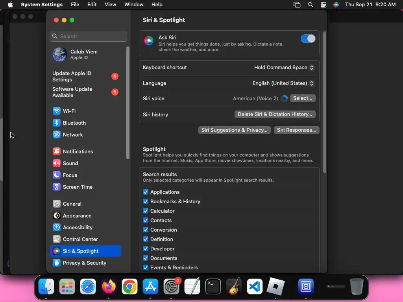Viewport: 403px width, 302px height.
Task: Open Screen Time hourglass icon
Action: coord(57,187)
